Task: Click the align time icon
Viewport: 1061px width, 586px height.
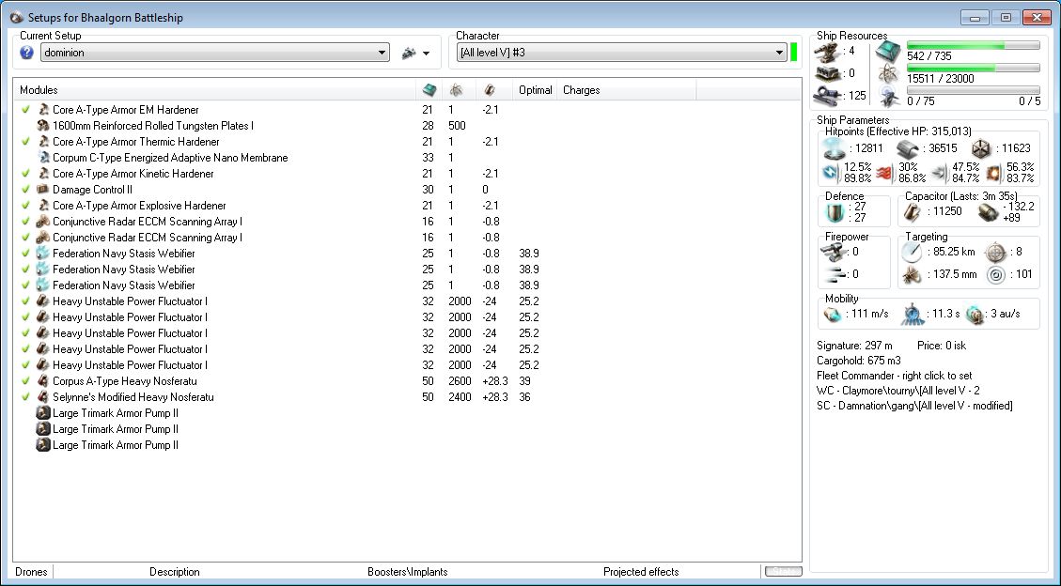Action: tap(913, 315)
